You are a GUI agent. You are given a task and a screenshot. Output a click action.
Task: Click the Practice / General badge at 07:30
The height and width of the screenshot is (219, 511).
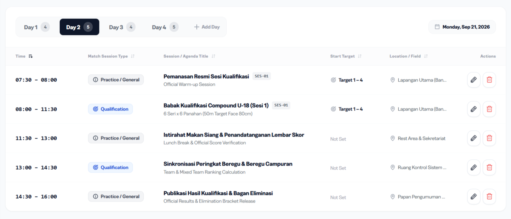coord(116,80)
